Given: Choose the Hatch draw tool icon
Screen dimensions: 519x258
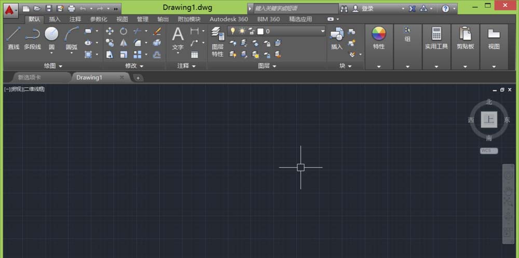Looking at the screenshot, I should (x=88, y=55).
